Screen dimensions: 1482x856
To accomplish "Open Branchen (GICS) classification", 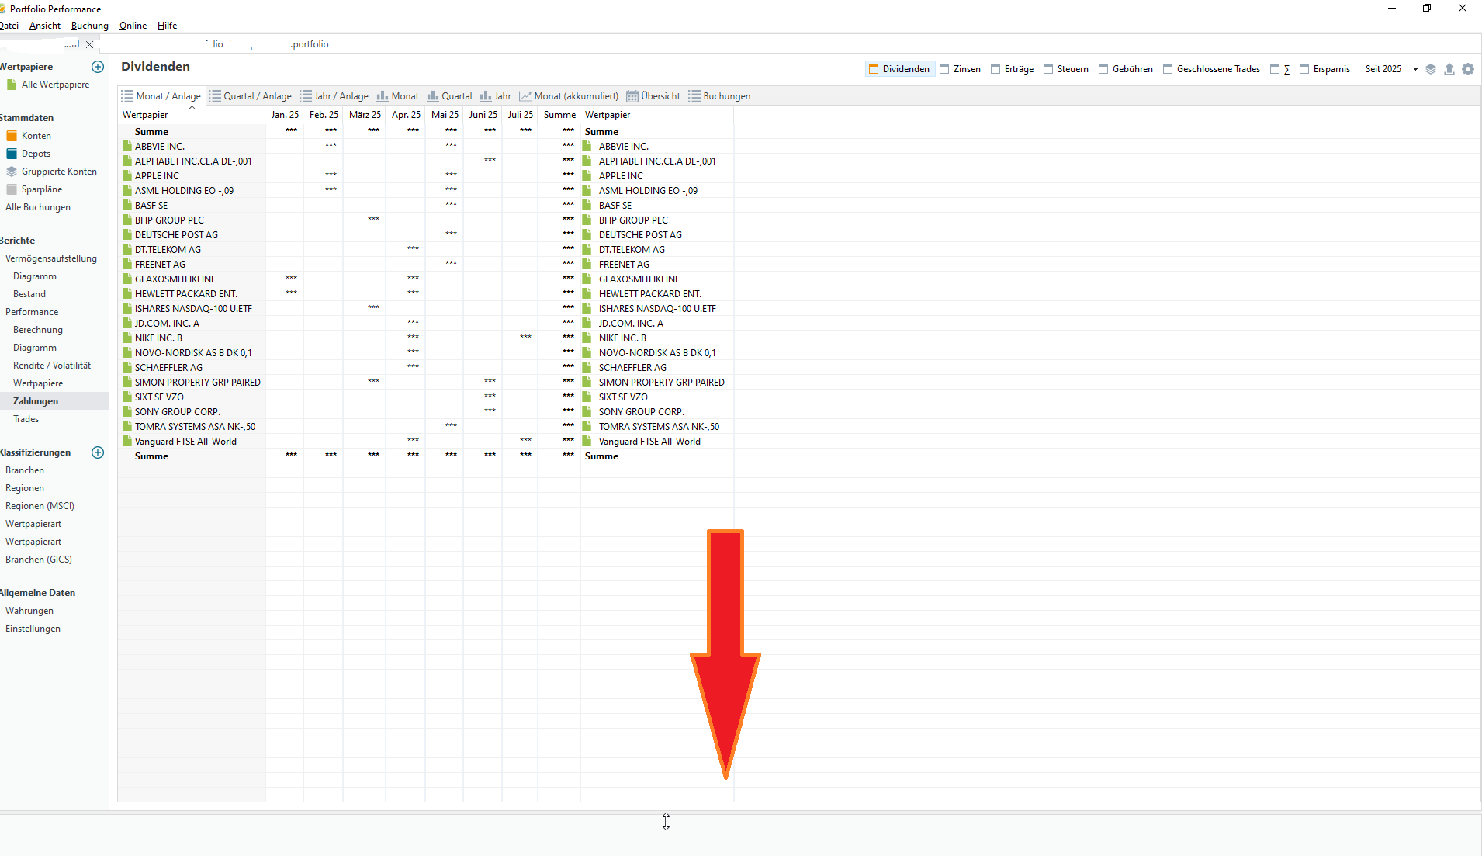I will click(39, 560).
